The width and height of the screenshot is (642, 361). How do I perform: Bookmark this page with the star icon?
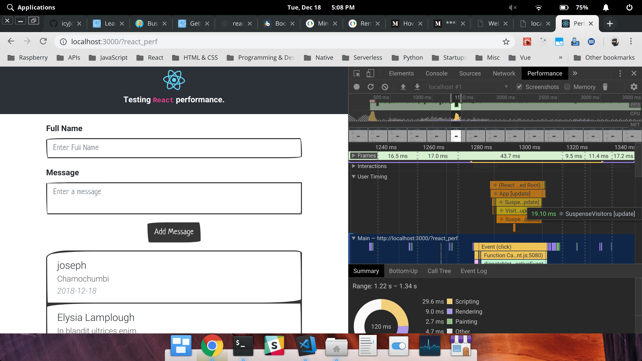pos(506,42)
